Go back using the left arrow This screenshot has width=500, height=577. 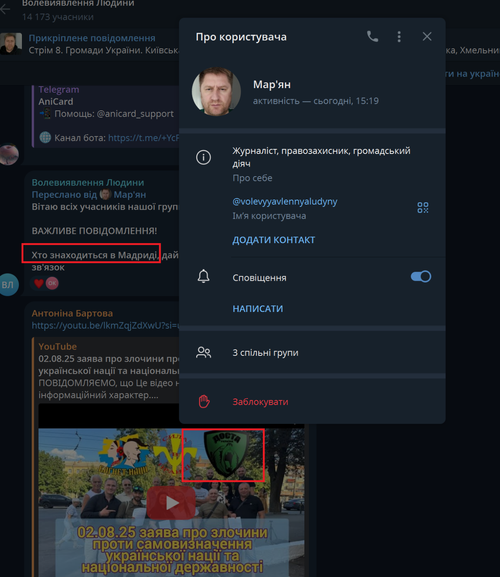(x=5, y=9)
